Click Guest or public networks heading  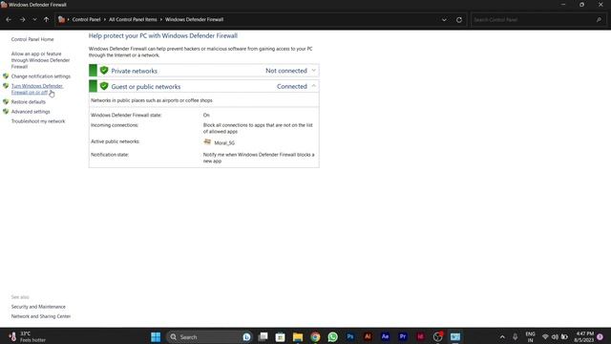(146, 87)
